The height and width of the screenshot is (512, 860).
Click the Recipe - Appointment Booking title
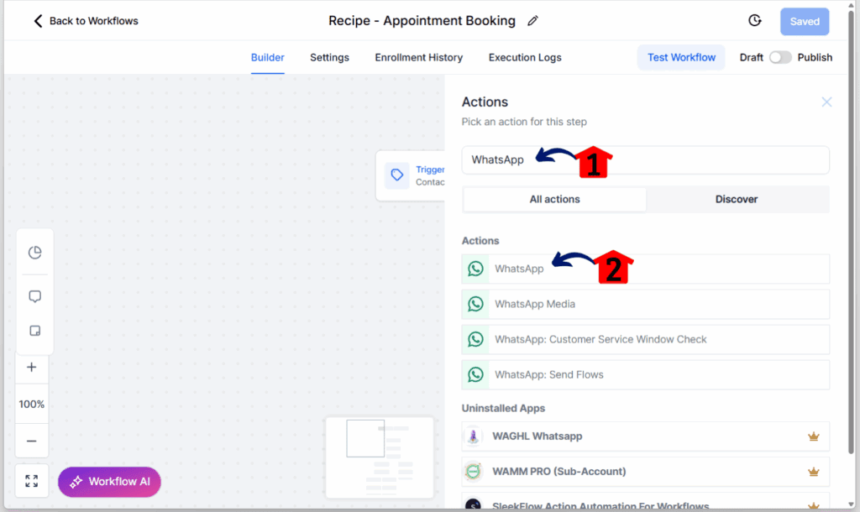click(422, 21)
